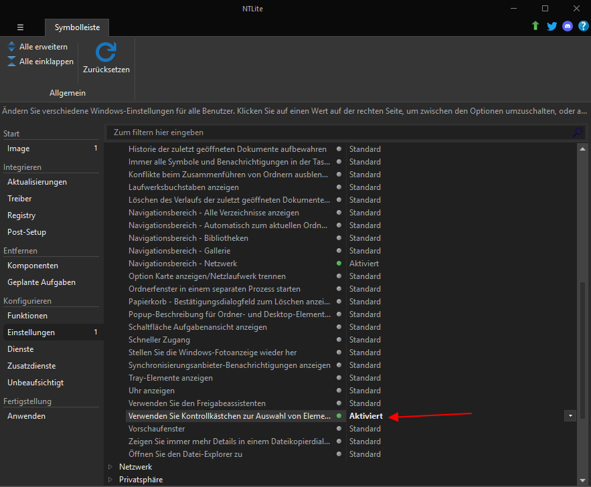Toggle Standard value for Uhr anzeigen
The width and height of the screenshot is (591, 487).
tap(365, 391)
